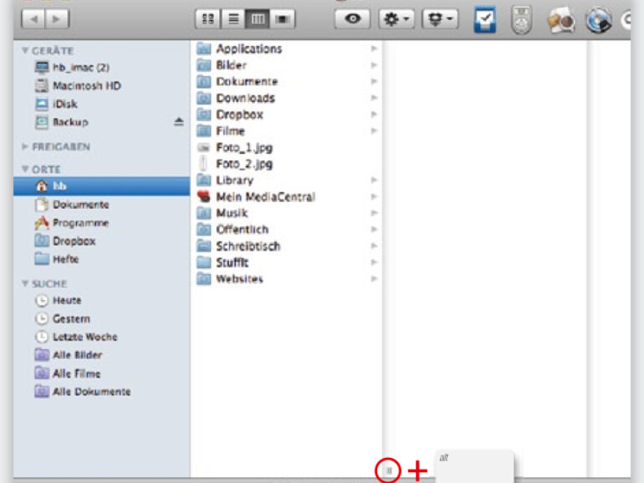Switch to icon view
This screenshot has width=644, height=483.
[207, 19]
